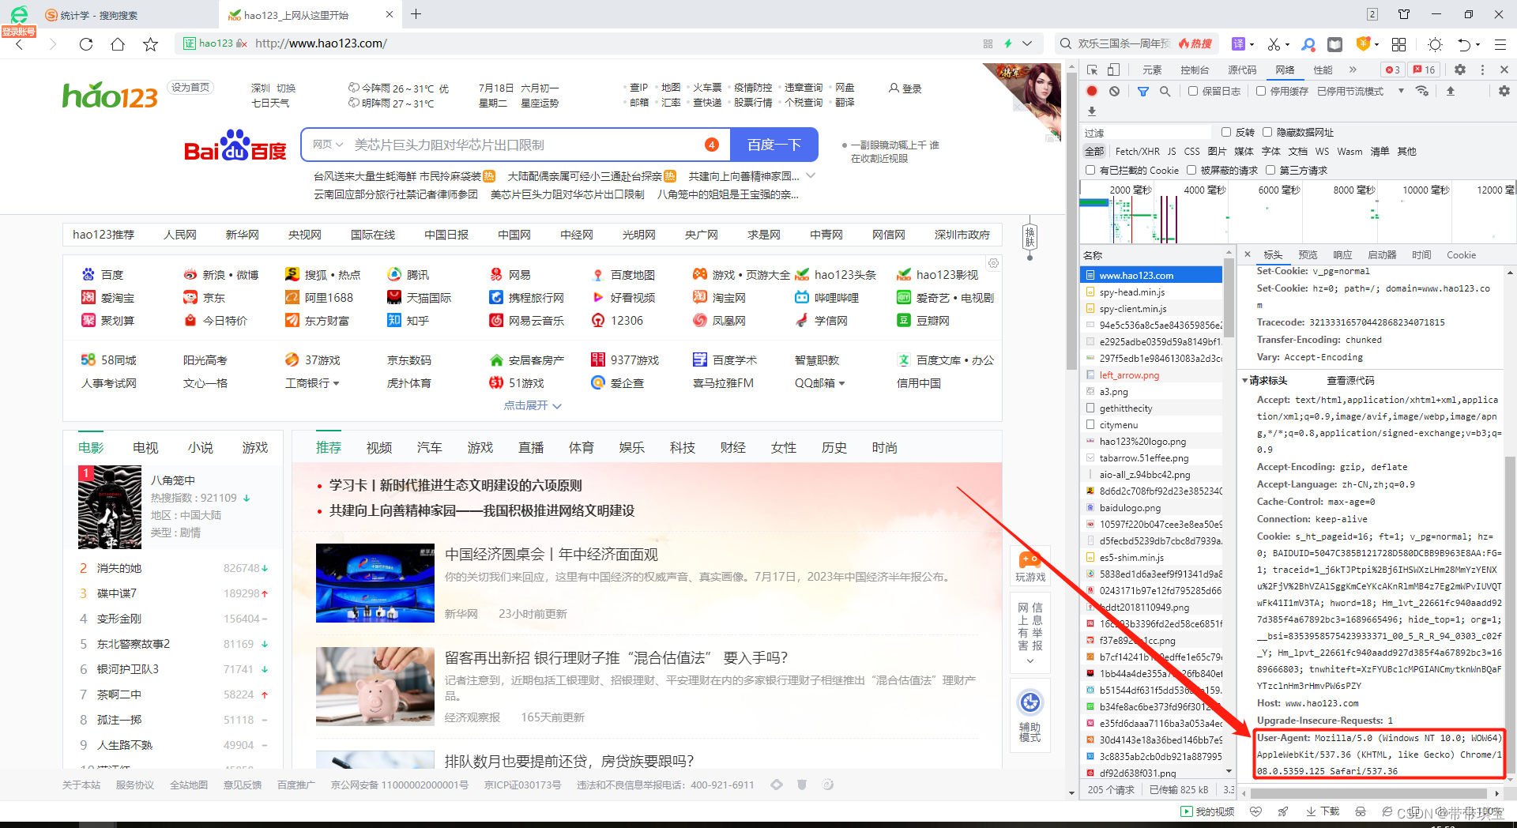Export HAR with the upload arrow icon
Viewport: 1517px width, 828px height.
[1451, 91]
